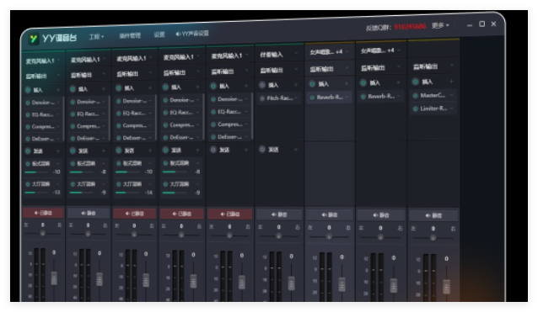Toggle master channel's 插入 section power
Viewport: 538px width, 312px height.
tap(415, 82)
